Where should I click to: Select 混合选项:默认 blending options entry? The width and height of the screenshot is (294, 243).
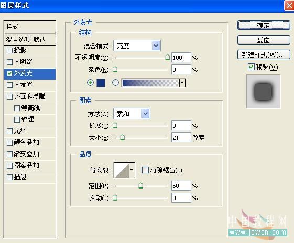coord(30,39)
